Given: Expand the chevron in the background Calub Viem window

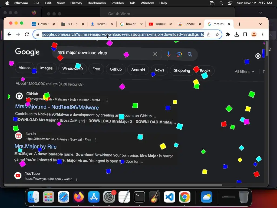Looking at the screenshot, I should (x=260, y=13).
